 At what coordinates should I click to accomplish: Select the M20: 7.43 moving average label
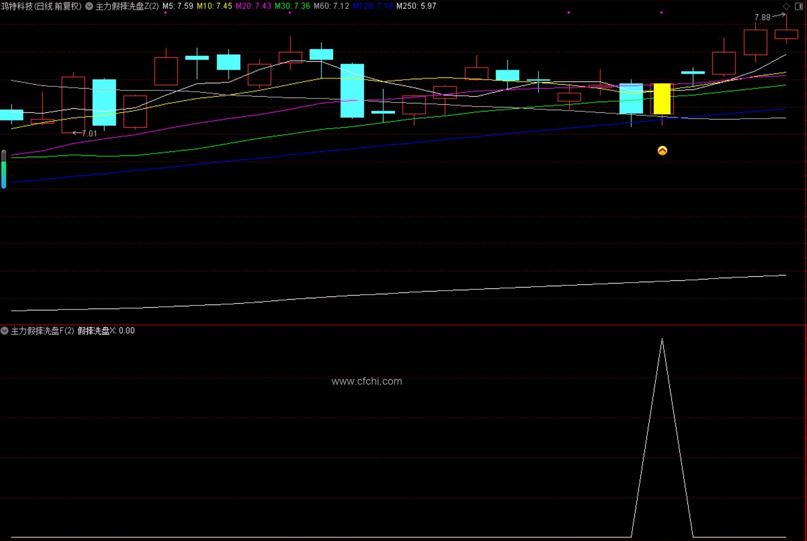point(254,6)
